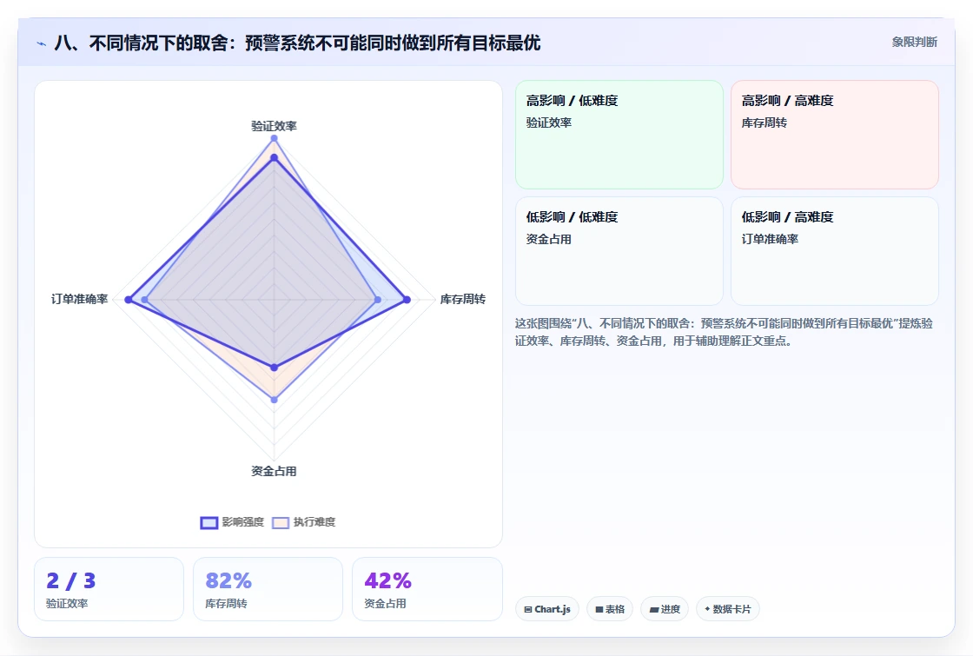Viewport: 973px width, 656px height.
Task: Click the 库存周转 axis label on the radar chart
Action: [x=463, y=299]
